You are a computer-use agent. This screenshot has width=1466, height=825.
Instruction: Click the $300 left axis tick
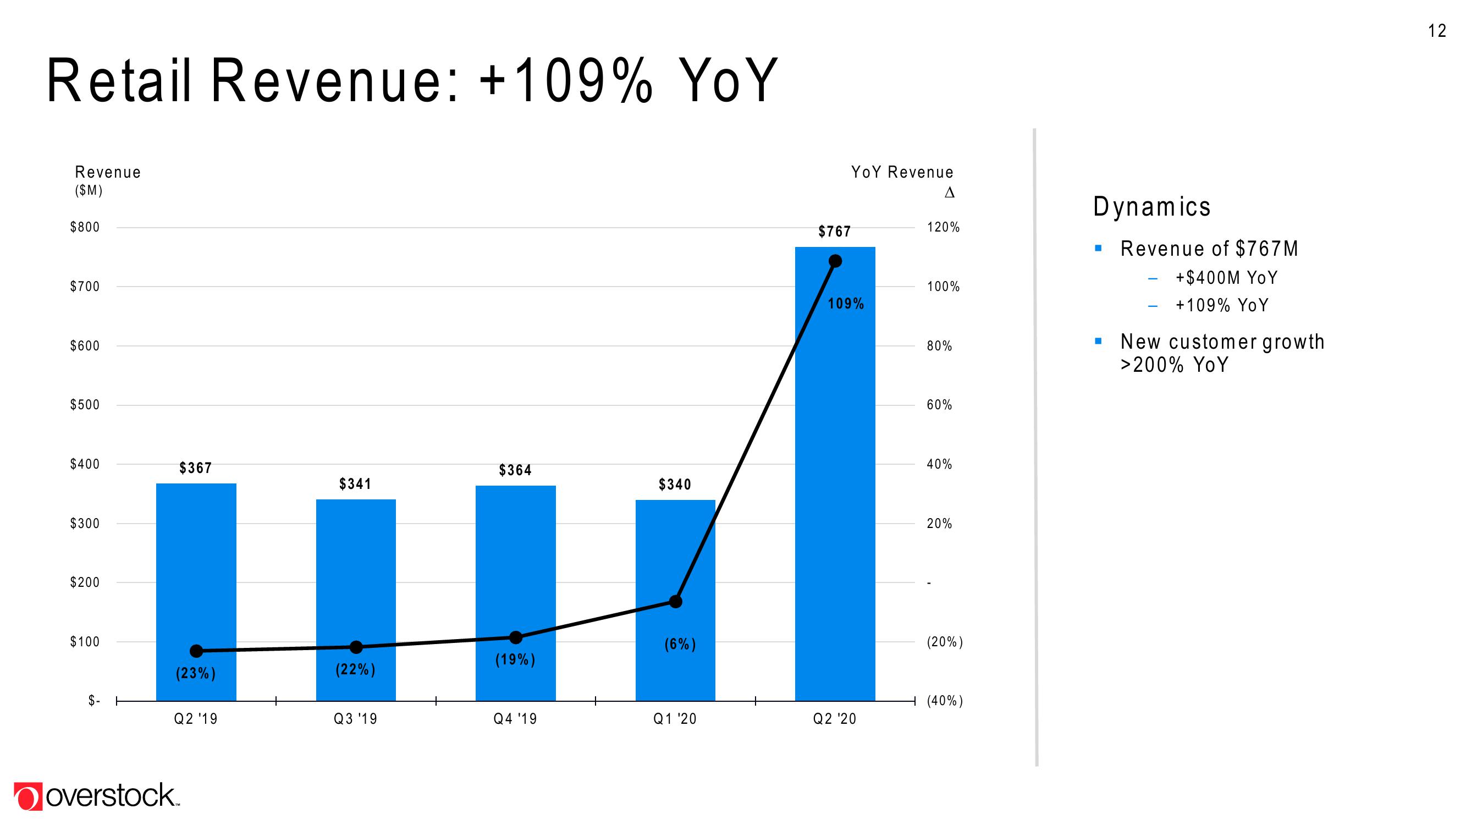pyautogui.click(x=85, y=523)
